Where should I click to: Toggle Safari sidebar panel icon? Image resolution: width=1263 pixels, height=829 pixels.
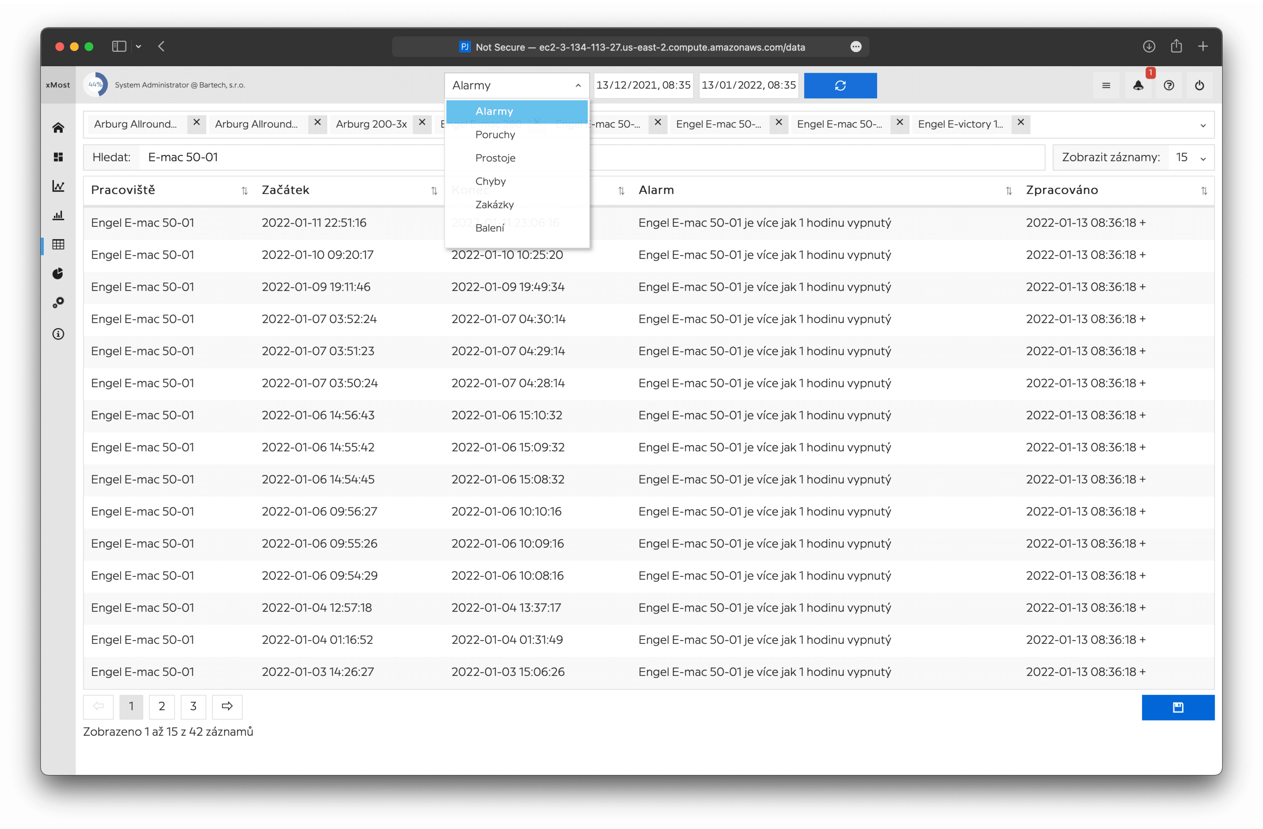[x=119, y=46]
